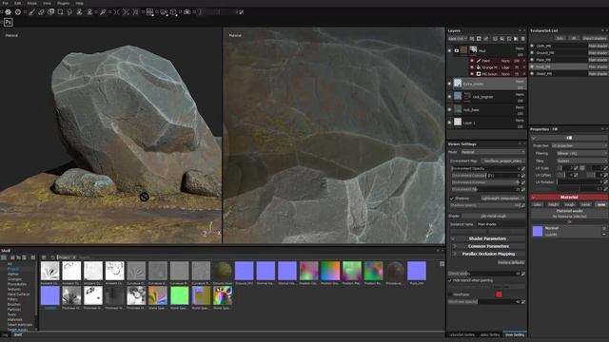Collapse the Shader Parameters section
Viewport: 609px width, 342px height.
click(488, 238)
